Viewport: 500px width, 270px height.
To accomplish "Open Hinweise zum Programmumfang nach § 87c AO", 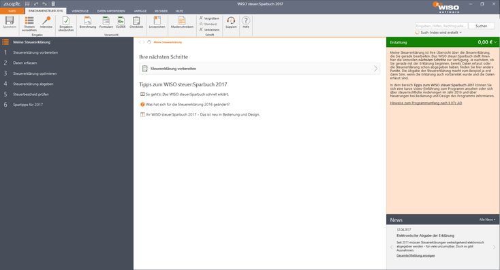I will point(426,103).
